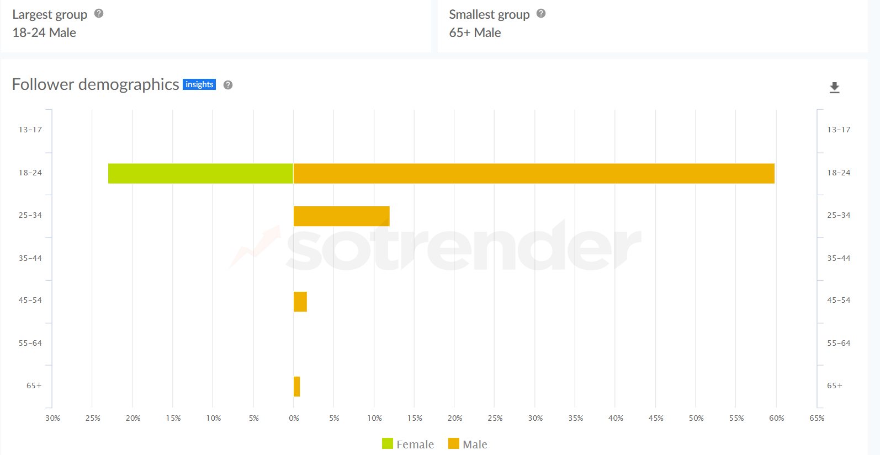
Task: Select the orange 18-24 Male bar
Action: (x=533, y=173)
